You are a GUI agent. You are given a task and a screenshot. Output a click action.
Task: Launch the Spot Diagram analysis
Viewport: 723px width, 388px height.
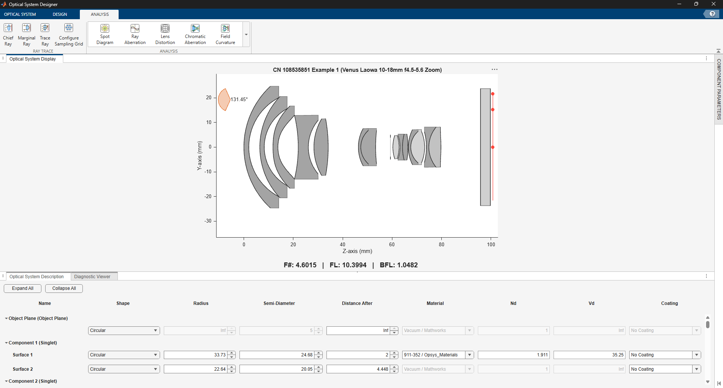tap(105, 35)
